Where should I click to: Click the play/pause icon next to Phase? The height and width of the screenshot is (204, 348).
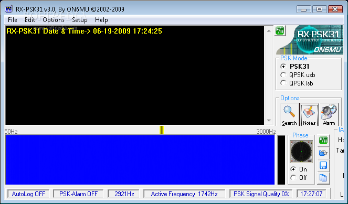pyautogui.click(x=323, y=141)
